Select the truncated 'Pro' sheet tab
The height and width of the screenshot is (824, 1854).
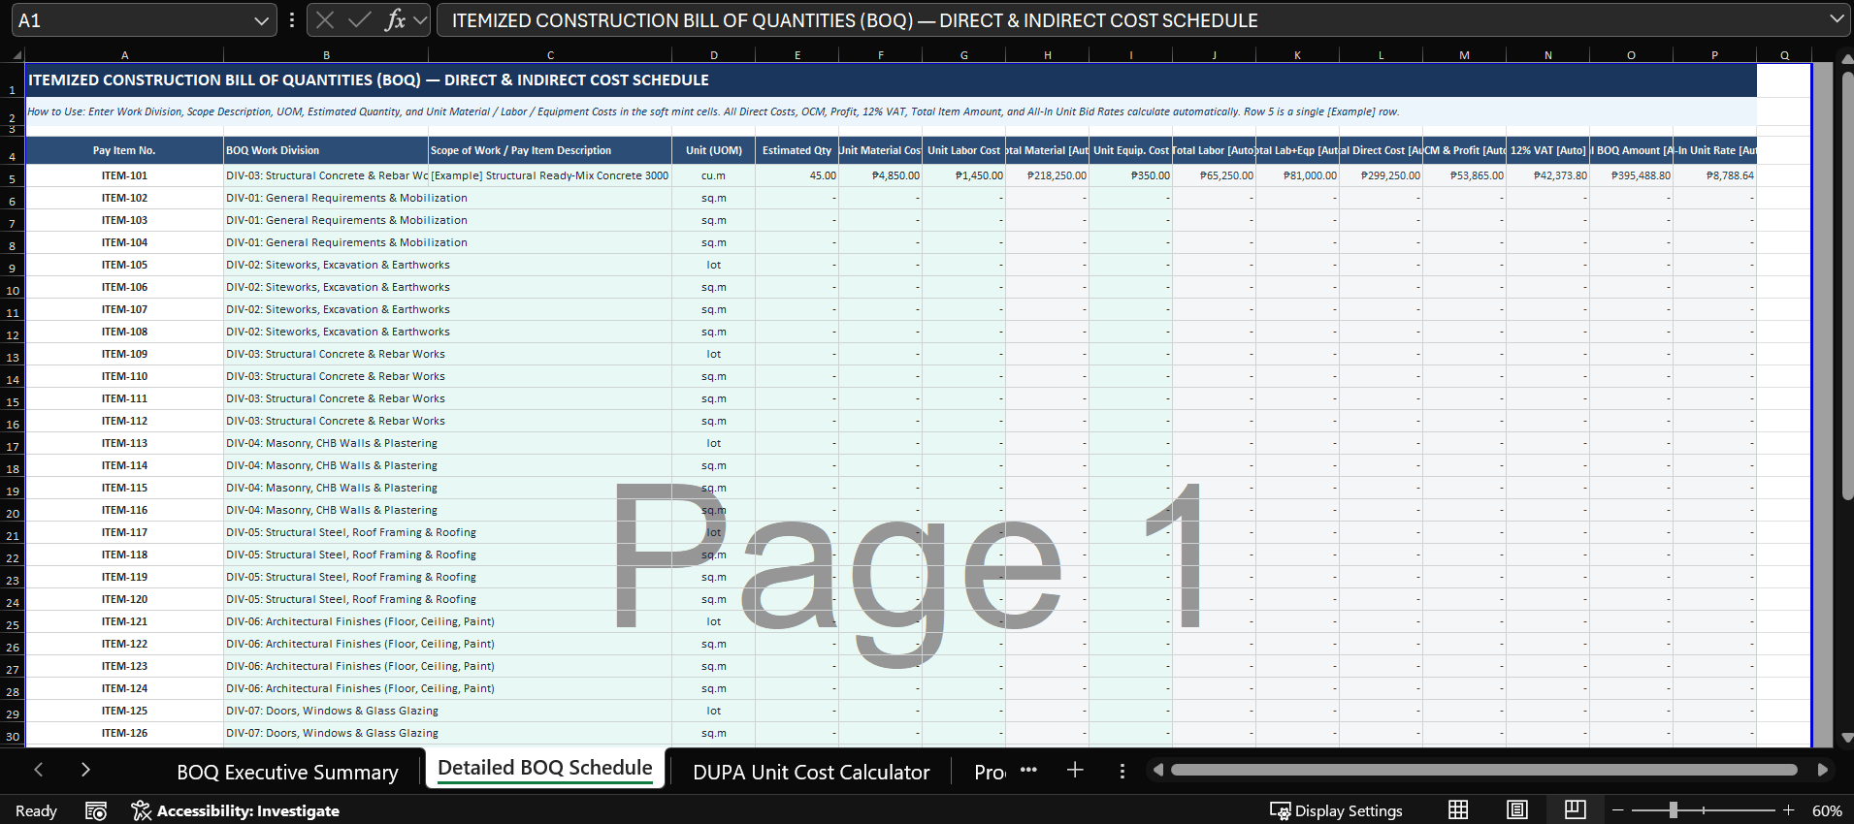pyautogui.click(x=990, y=773)
